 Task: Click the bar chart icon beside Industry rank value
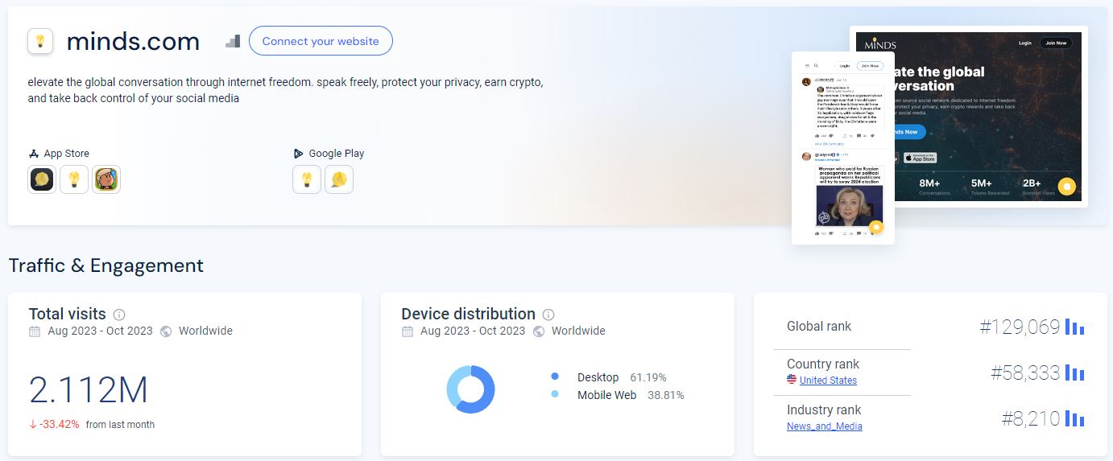(x=1074, y=418)
